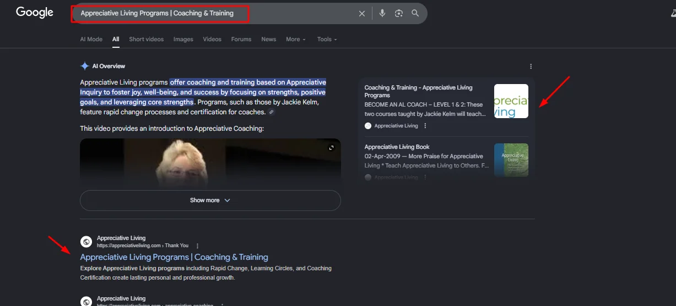
Task: Clear the search box text
Action: 362,14
